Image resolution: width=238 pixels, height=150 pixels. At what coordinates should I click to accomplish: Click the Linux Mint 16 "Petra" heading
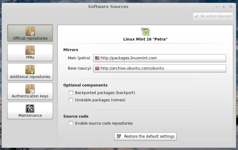[x=145, y=39]
